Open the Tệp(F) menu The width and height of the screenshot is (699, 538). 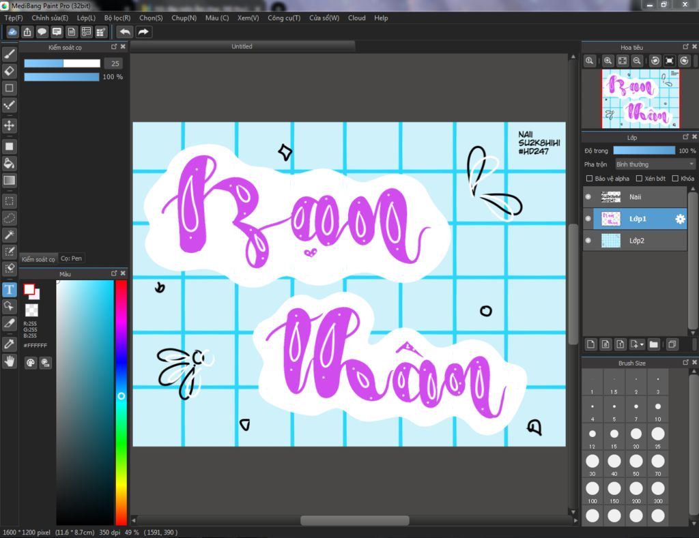tap(14, 18)
